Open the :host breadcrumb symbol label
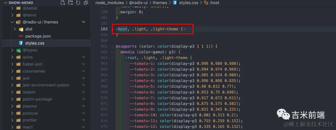Viewport: 336px width, 130px height. coord(214,3)
